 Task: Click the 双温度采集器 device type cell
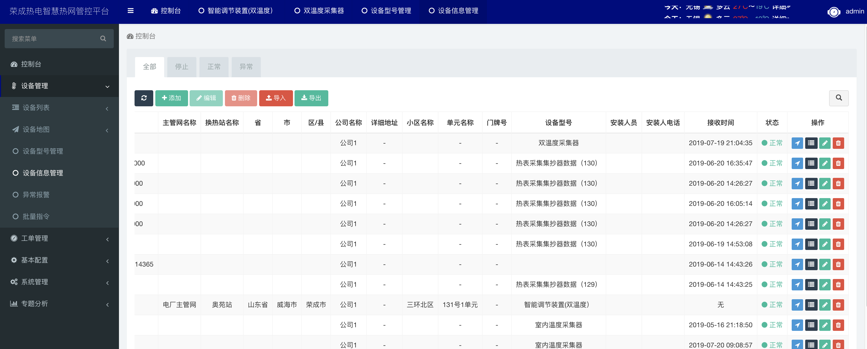pos(558,143)
